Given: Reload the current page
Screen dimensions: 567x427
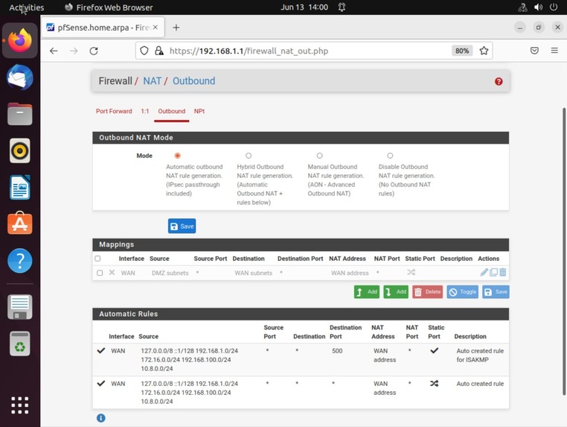Looking at the screenshot, I should [94, 51].
